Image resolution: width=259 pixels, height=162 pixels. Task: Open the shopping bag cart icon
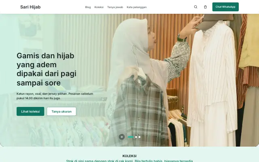pos(205,7)
